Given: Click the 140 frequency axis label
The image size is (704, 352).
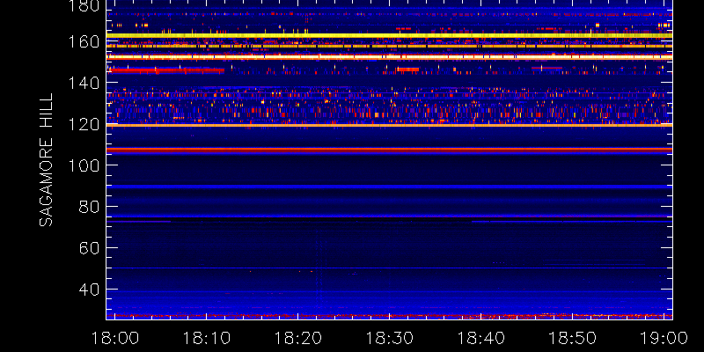Looking at the screenshot, I should tap(84, 83).
